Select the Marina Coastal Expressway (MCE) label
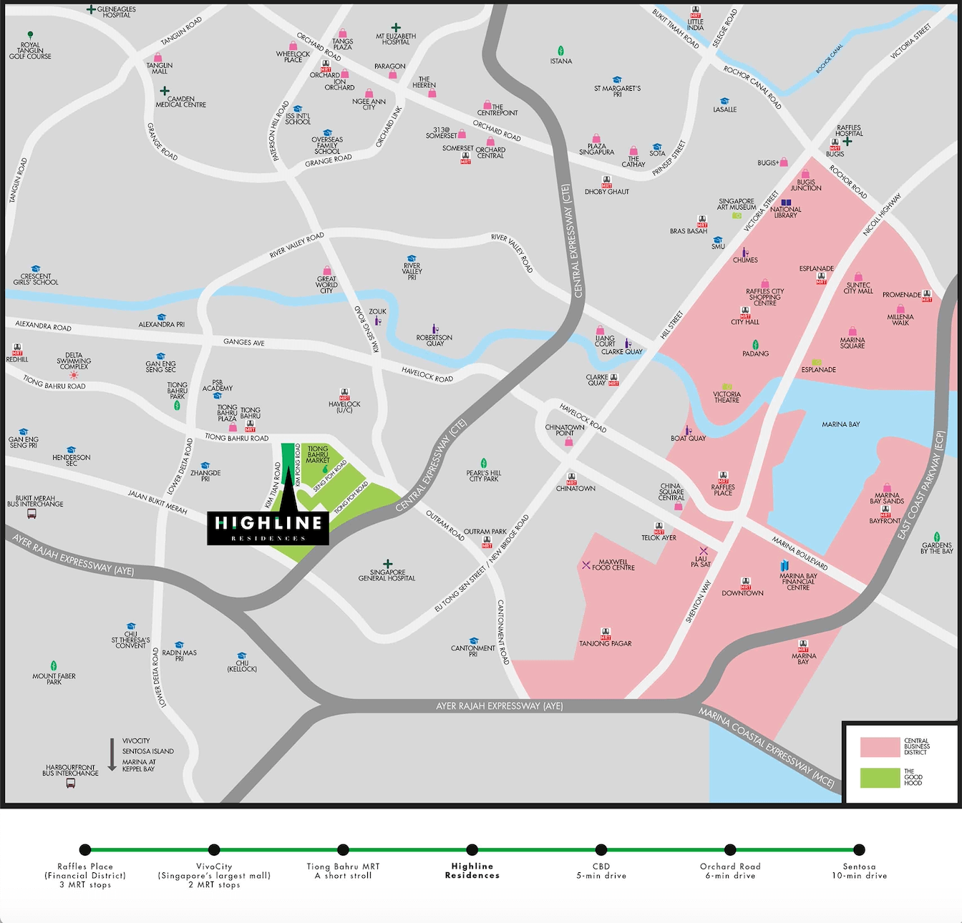Viewport: 962px width, 923px height. click(x=767, y=748)
